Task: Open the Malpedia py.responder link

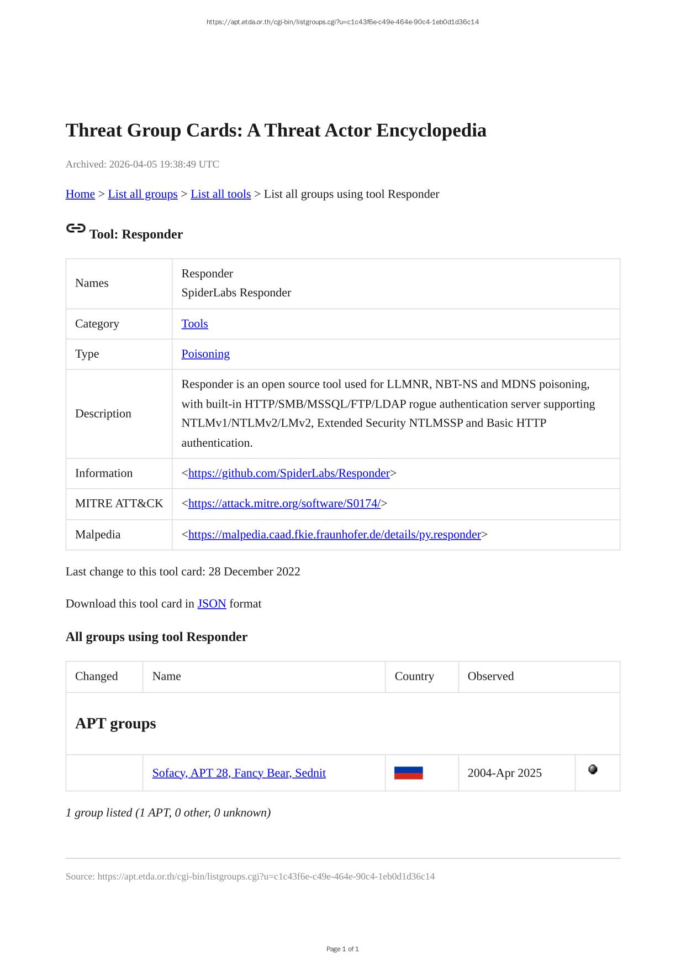Action: click(334, 535)
